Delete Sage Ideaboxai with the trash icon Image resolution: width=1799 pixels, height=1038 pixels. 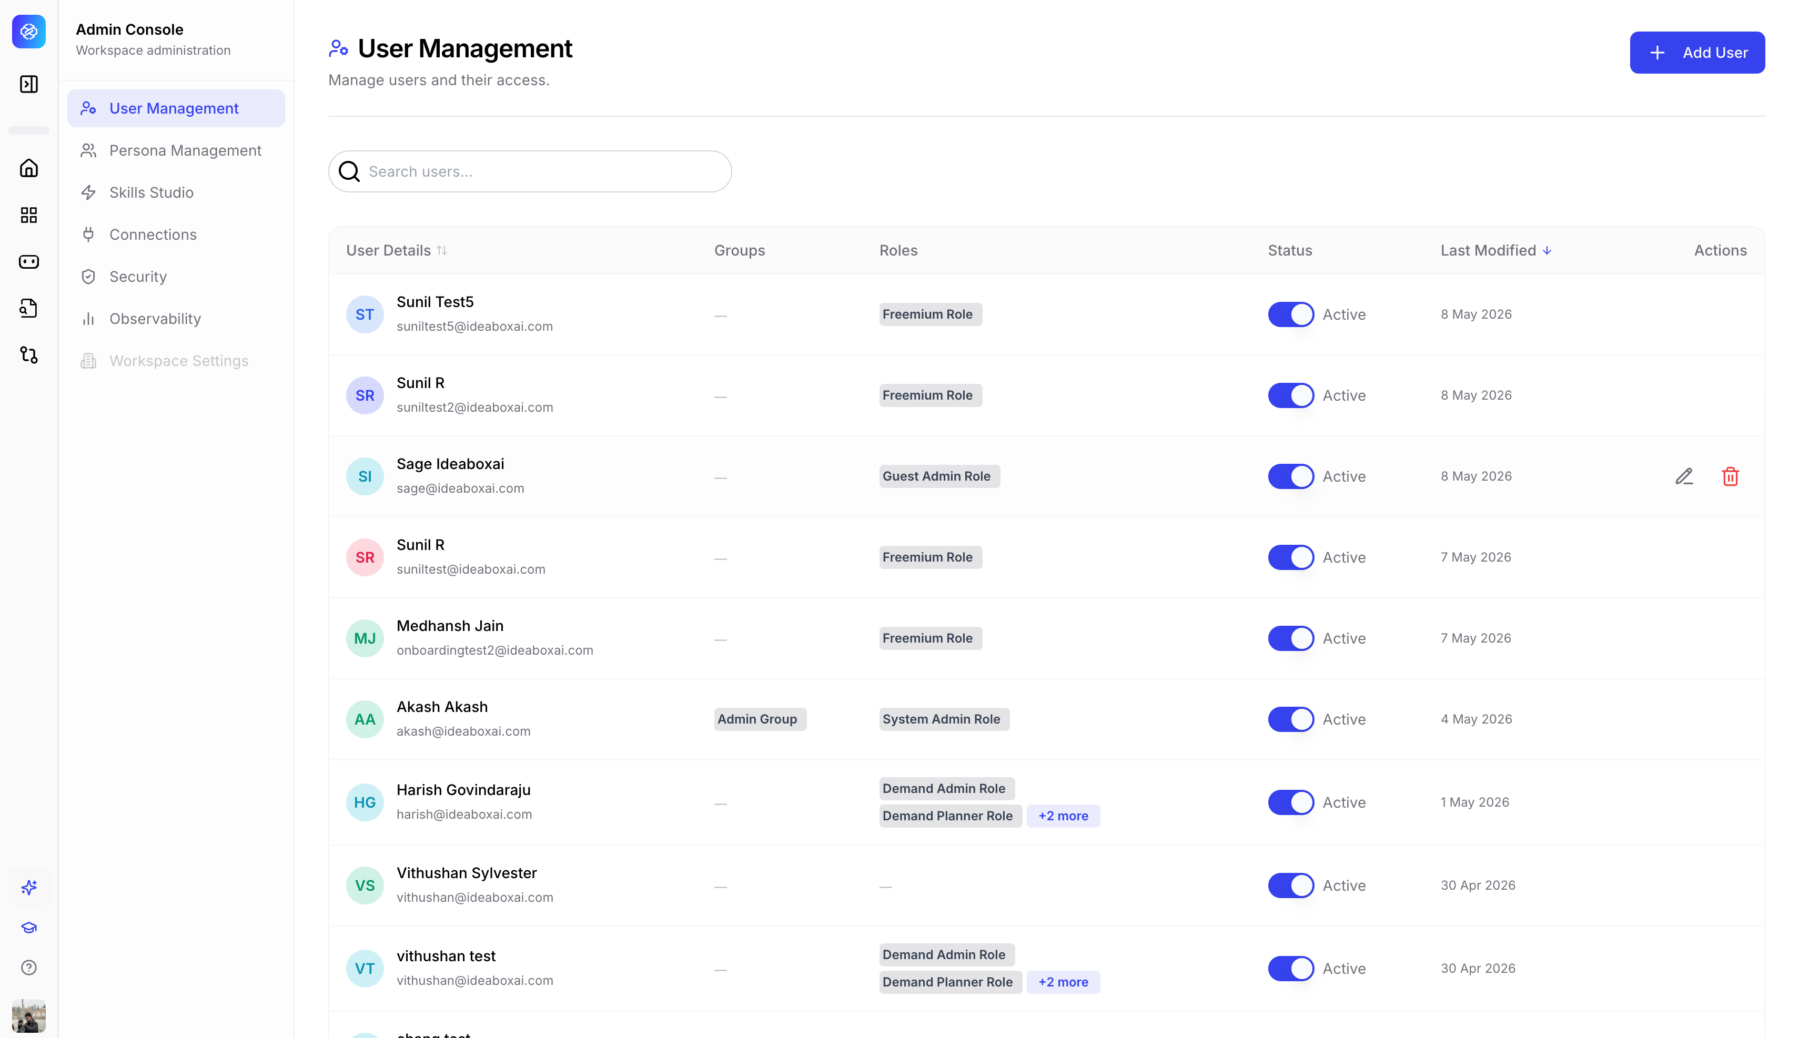(1730, 476)
